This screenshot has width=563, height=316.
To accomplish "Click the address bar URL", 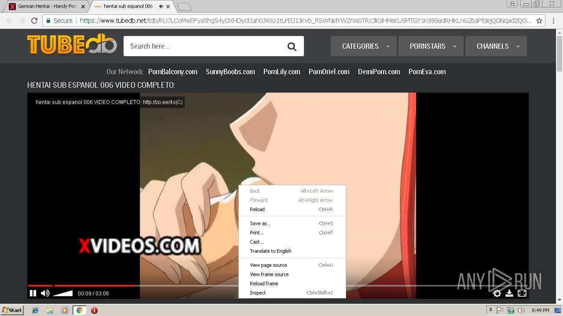I will click(x=306, y=21).
